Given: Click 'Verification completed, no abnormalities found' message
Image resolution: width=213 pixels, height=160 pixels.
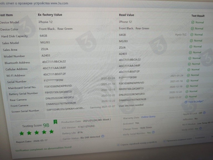Looking at the screenshot, I should (x=43, y=149).
